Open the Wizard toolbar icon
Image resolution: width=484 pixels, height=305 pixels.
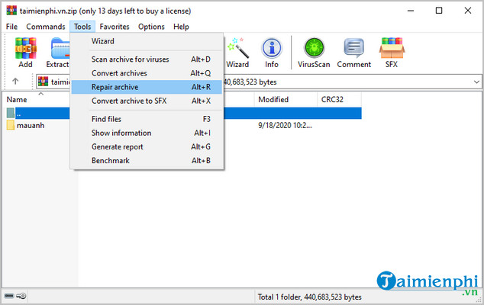tap(237, 48)
